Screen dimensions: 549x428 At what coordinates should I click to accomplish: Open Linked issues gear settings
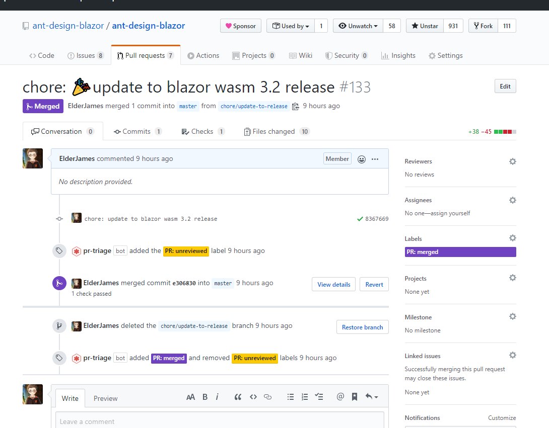[x=513, y=355]
